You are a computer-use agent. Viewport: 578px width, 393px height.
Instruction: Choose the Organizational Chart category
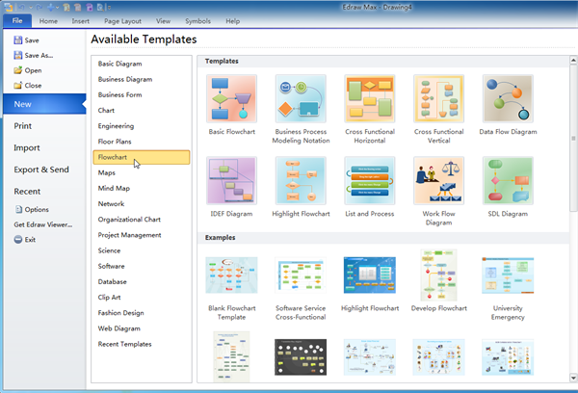coord(129,219)
